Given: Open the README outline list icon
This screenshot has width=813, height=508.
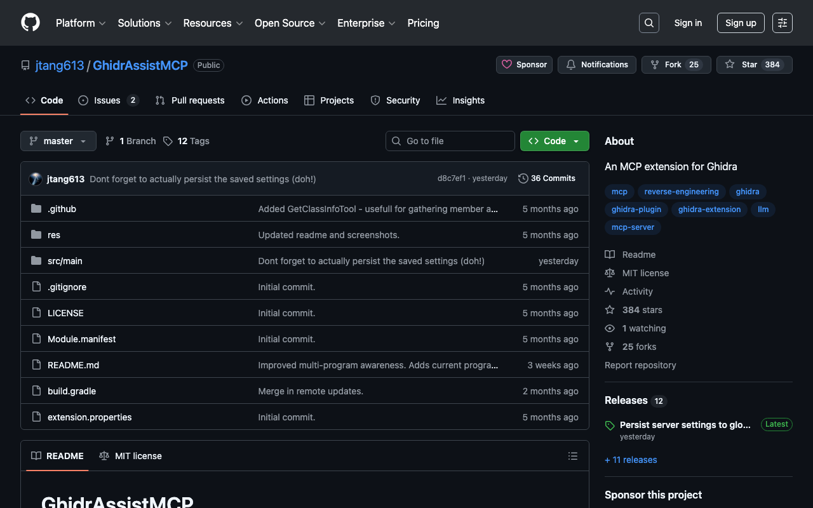Looking at the screenshot, I should point(572,456).
